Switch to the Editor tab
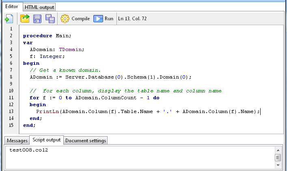 12,7
